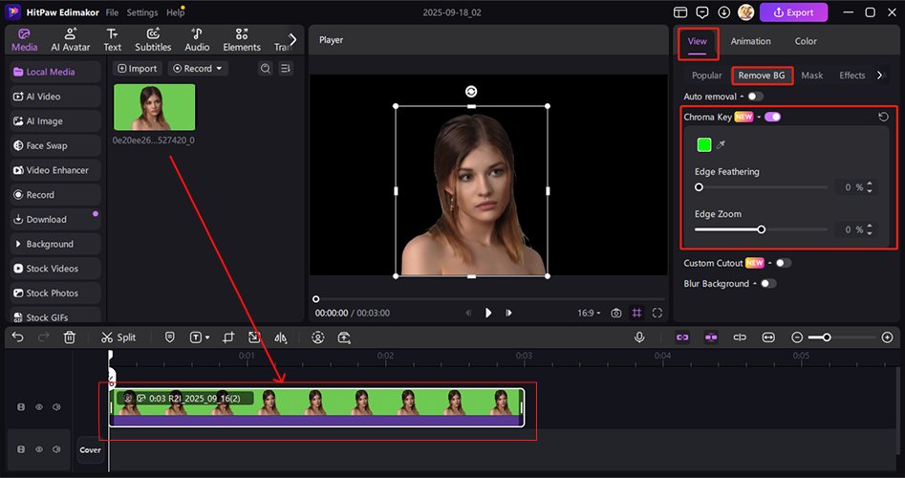The height and width of the screenshot is (478, 905).
Task: Disable the Chroma Key switch
Action: (772, 117)
